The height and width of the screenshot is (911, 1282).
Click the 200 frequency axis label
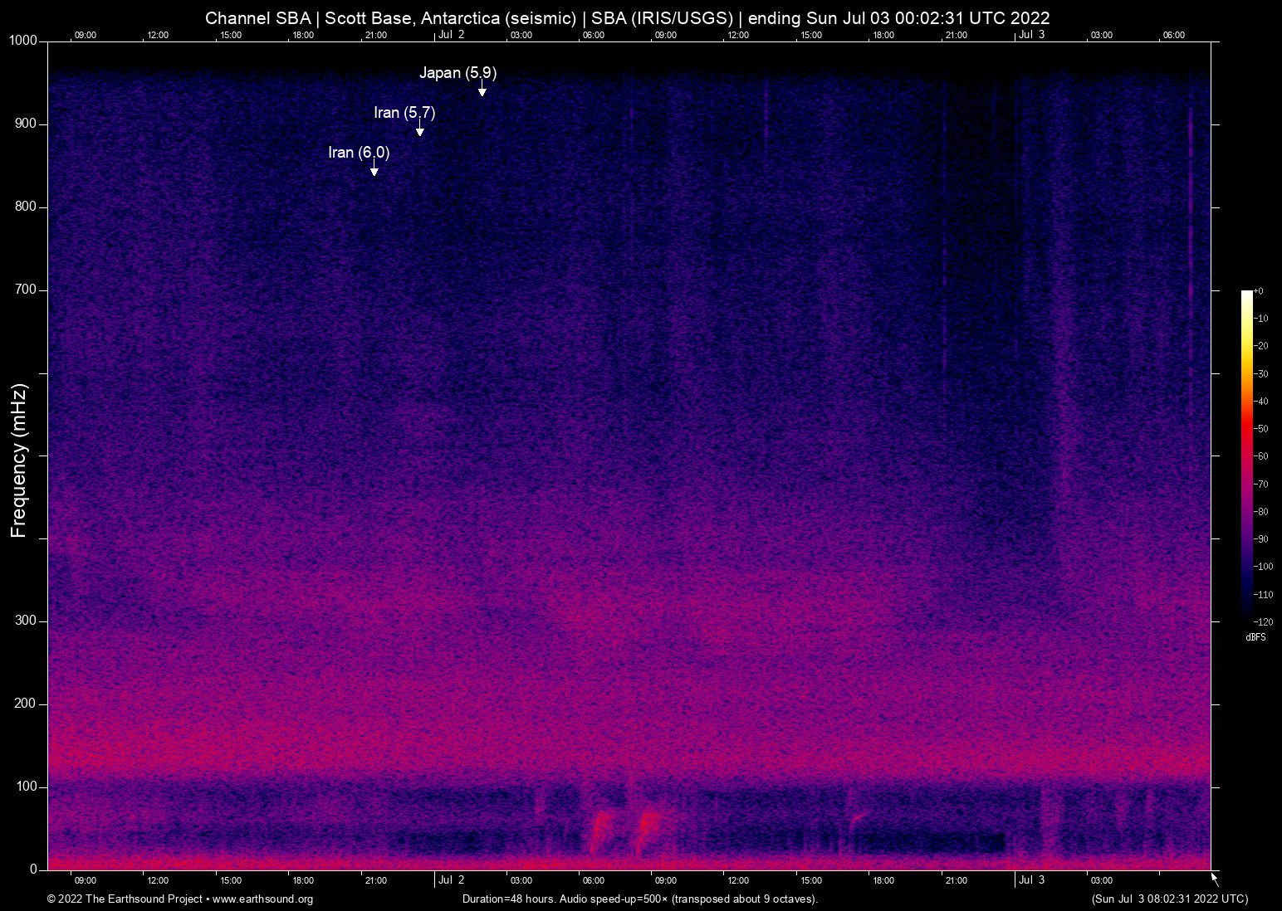[27, 704]
